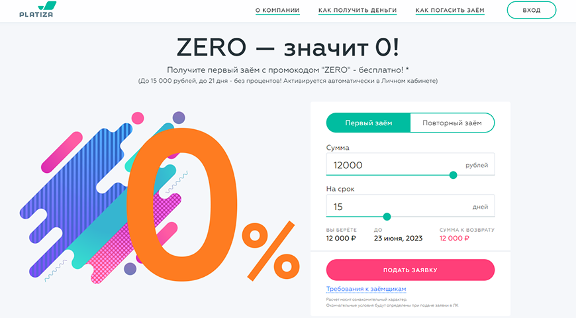Go to КАК ПОЛУЧИТЬ ДЕНЬГИ page
Viewport: 576px width, 318px height.
tap(358, 11)
